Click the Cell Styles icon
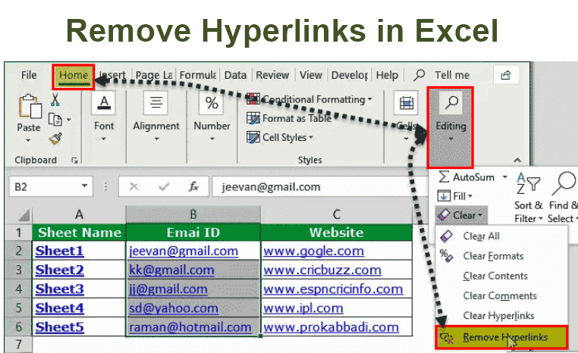 [x=253, y=137]
